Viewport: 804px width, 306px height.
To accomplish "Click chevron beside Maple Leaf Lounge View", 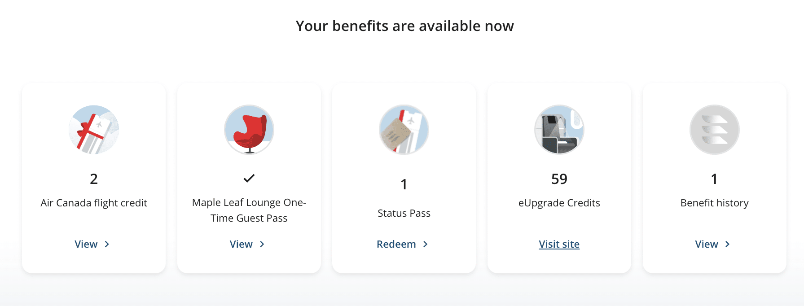I will 262,244.
